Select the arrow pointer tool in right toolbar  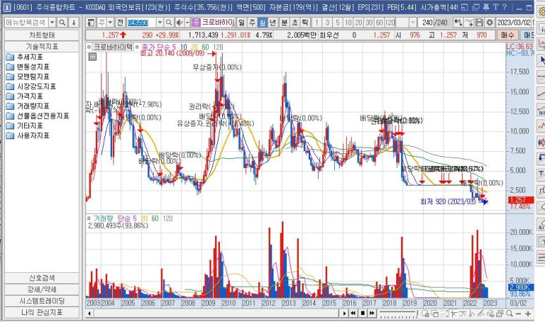pyautogui.click(x=541, y=60)
